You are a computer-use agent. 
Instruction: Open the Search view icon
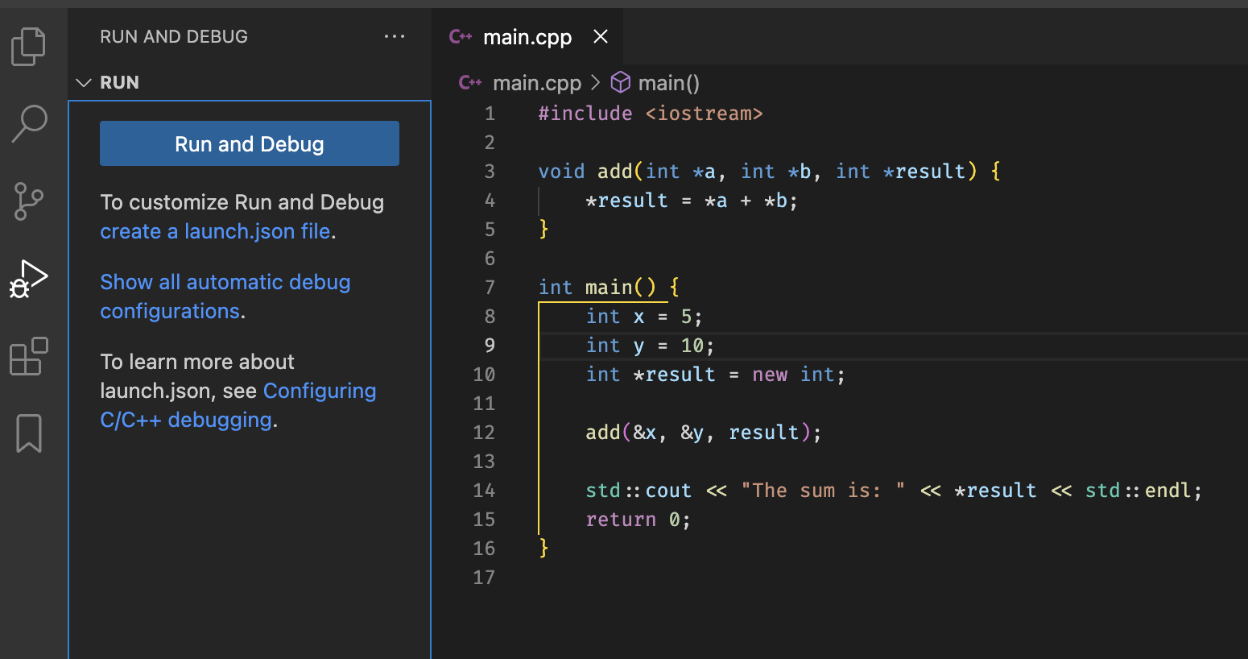pyautogui.click(x=29, y=123)
